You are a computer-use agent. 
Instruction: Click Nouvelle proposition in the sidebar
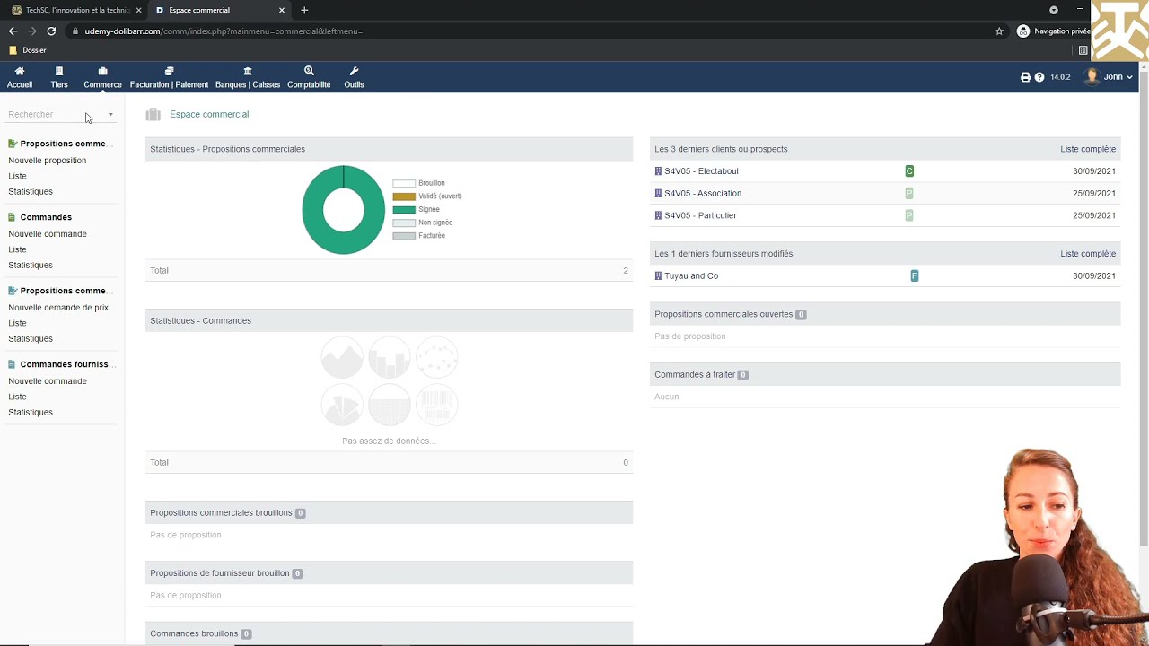48,161
